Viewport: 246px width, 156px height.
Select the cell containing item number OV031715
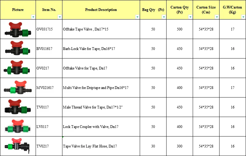[49, 29]
